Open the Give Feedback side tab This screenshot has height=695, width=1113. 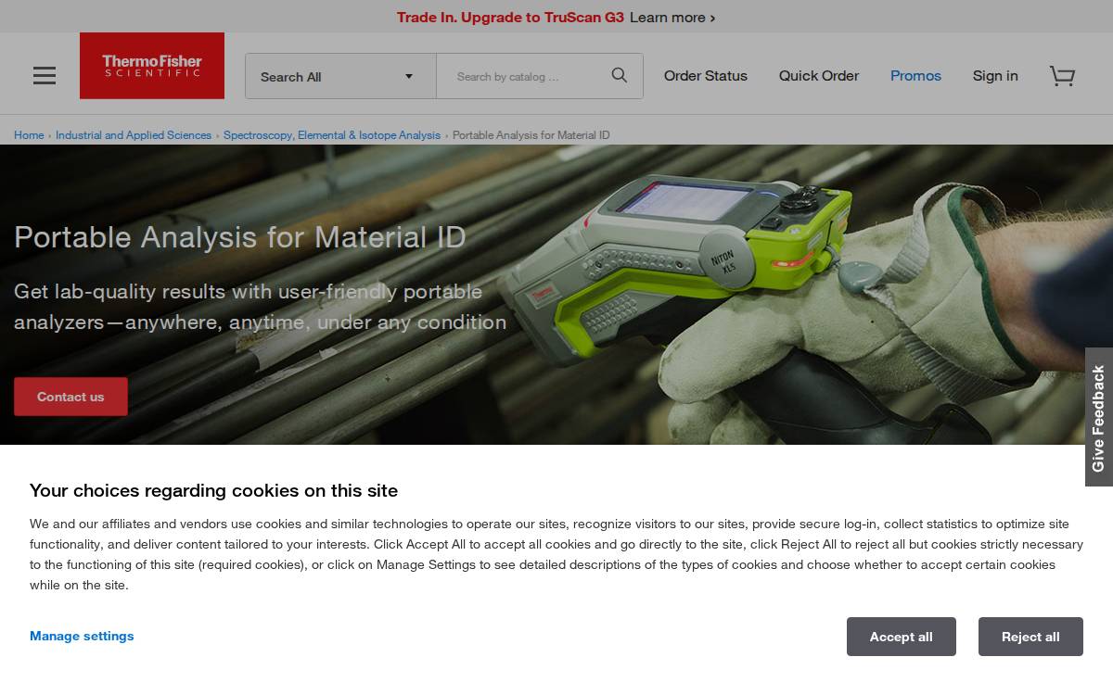pyautogui.click(x=1099, y=417)
